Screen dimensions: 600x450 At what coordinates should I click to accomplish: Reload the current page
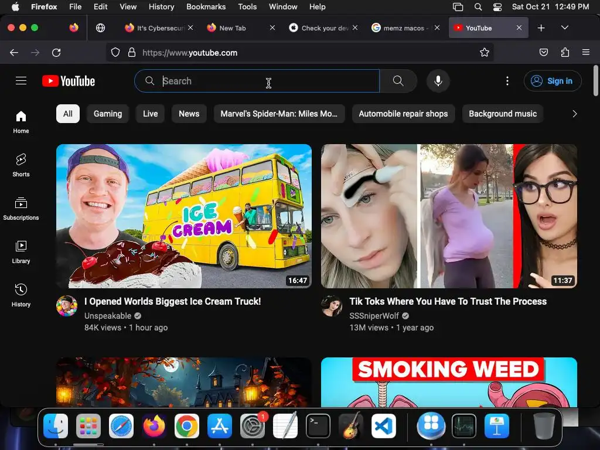pyautogui.click(x=56, y=52)
